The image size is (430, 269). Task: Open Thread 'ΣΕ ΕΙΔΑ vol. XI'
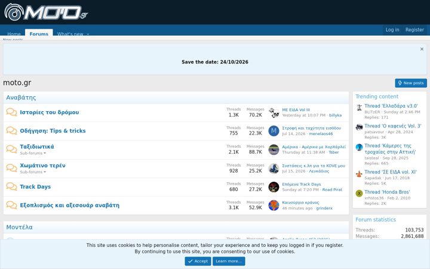pyautogui.click(x=391, y=172)
